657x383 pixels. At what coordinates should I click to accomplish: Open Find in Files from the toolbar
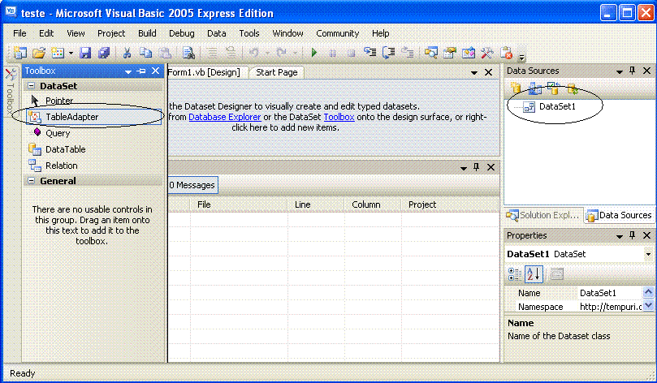tap(188, 53)
